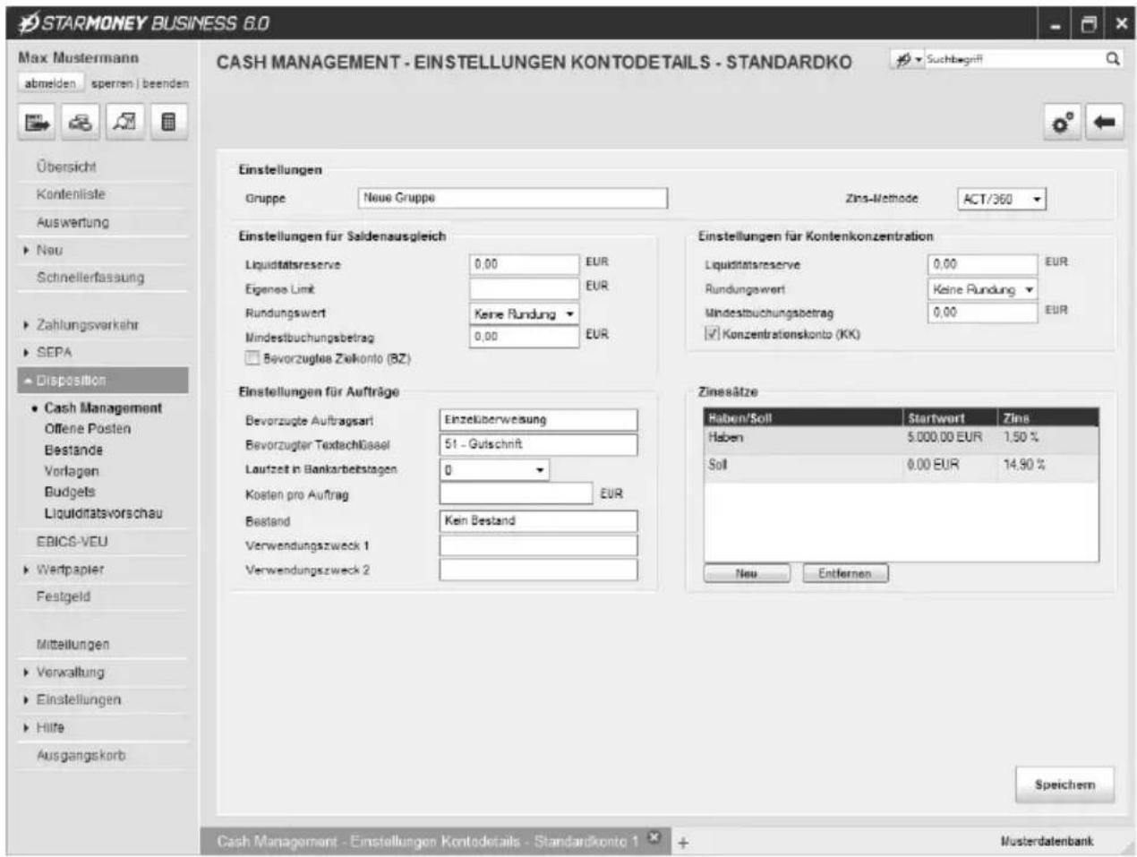Toggle the Bevorzugtes Zielkonto (BZ) checkbox

(252, 358)
